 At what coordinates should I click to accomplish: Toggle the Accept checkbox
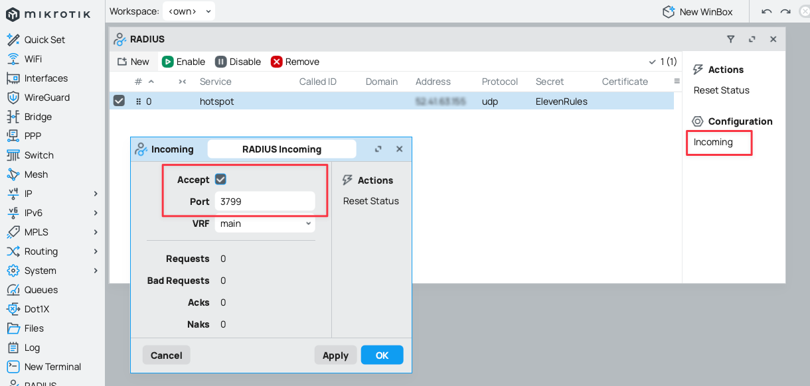coord(221,179)
